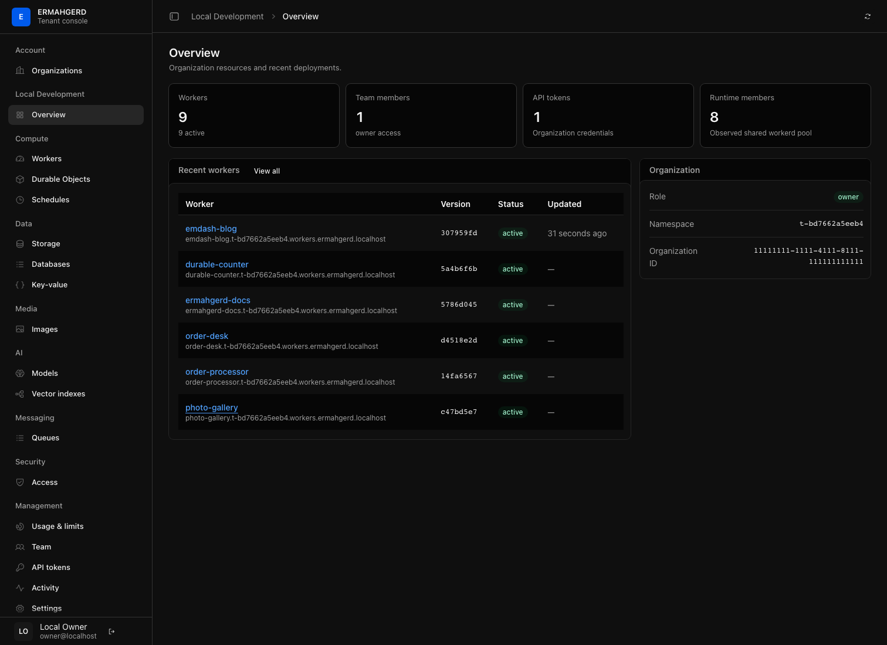This screenshot has height=645, width=887.
Task: Click the Key-value braces icon
Action: coord(20,285)
